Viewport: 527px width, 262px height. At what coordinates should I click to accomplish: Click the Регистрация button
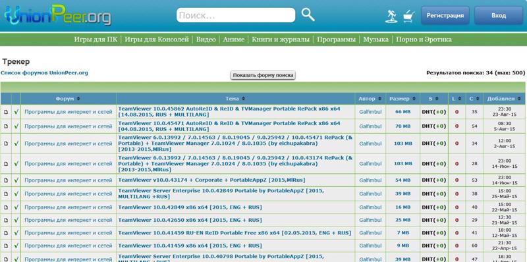(445, 15)
